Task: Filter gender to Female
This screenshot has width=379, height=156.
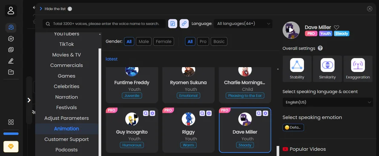Action: tap(164, 42)
